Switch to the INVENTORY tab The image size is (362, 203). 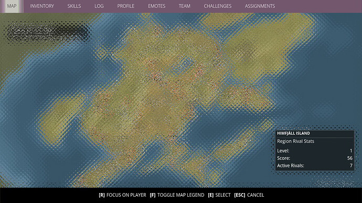point(42,6)
